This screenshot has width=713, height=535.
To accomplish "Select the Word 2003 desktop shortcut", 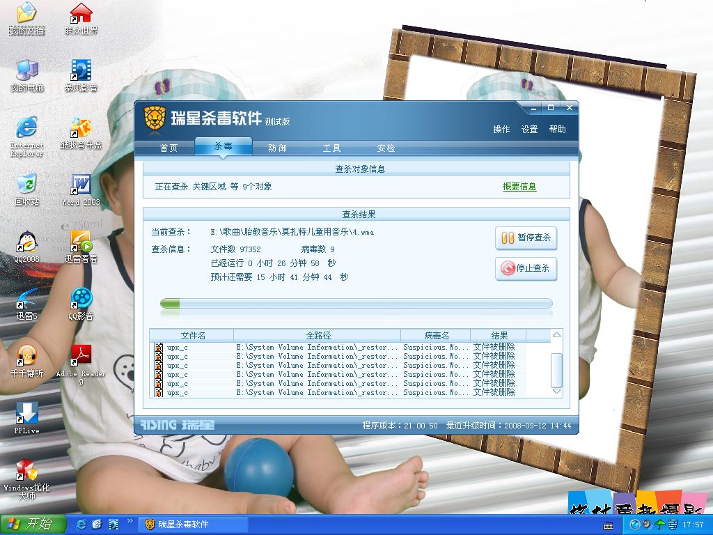I will point(81,189).
